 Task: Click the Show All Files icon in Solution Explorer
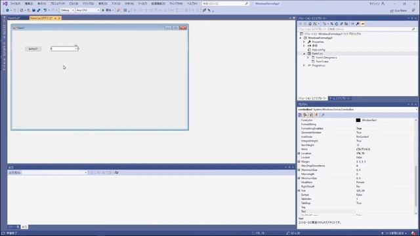tap(346, 24)
